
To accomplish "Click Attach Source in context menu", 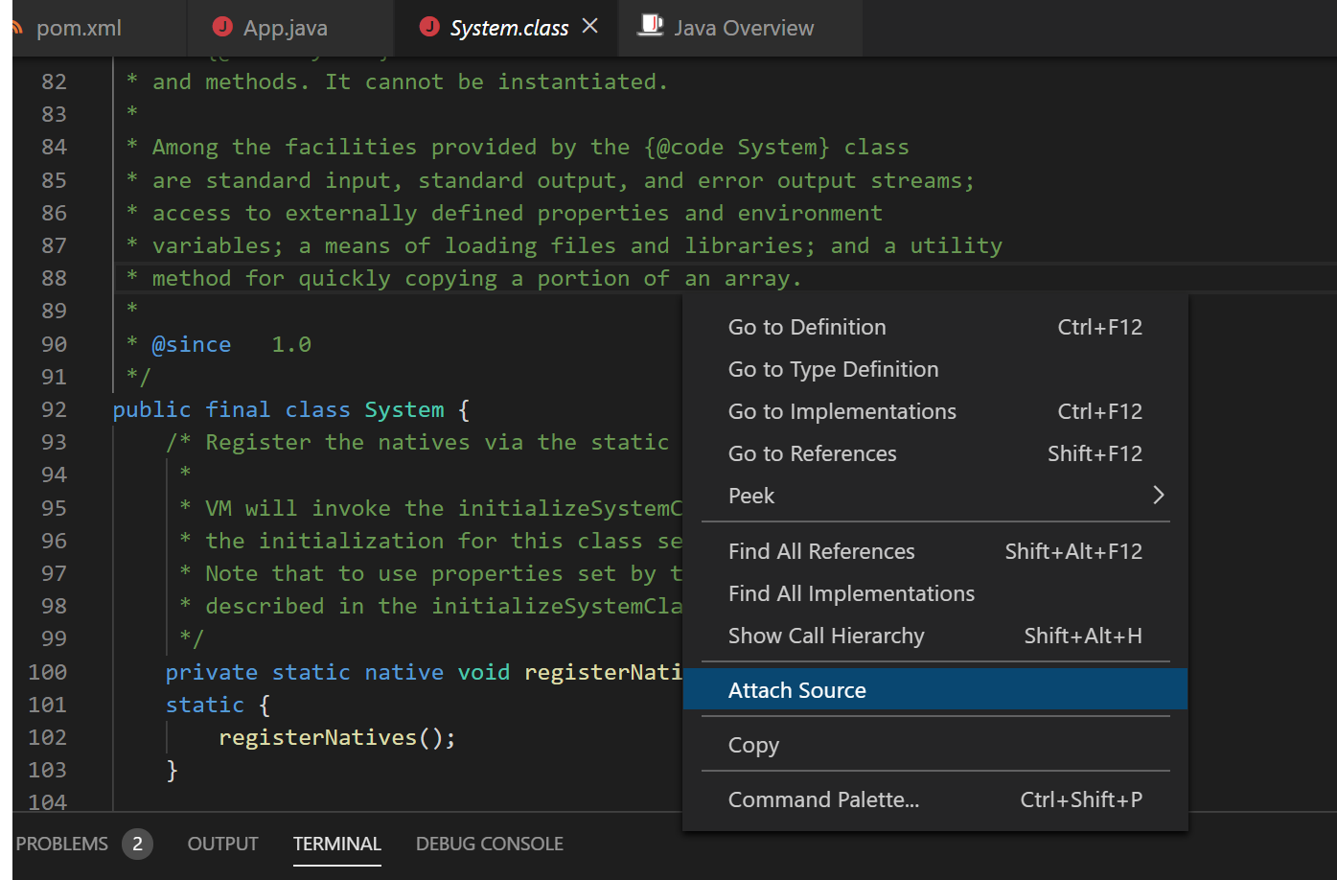I will click(x=935, y=689).
